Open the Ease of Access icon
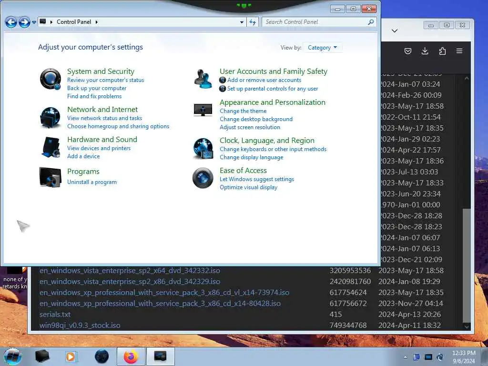This screenshot has width=488, height=366. point(203,178)
